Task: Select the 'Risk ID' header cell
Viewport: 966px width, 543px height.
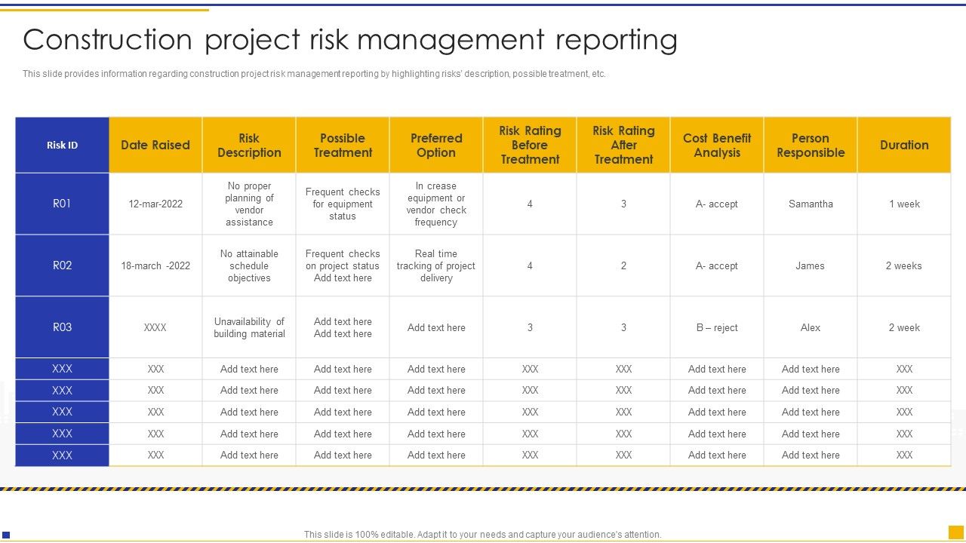Action: point(62,145)
